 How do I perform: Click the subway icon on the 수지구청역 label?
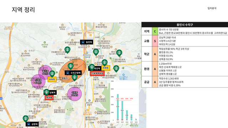[x=68, y=73]
